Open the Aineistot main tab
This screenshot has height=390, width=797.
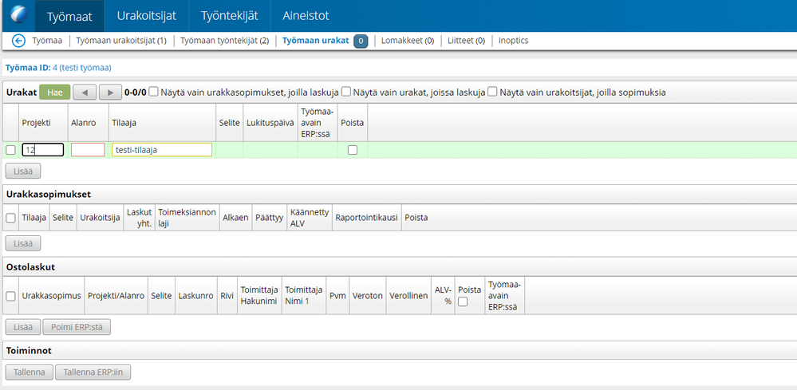tap(306, 16)
